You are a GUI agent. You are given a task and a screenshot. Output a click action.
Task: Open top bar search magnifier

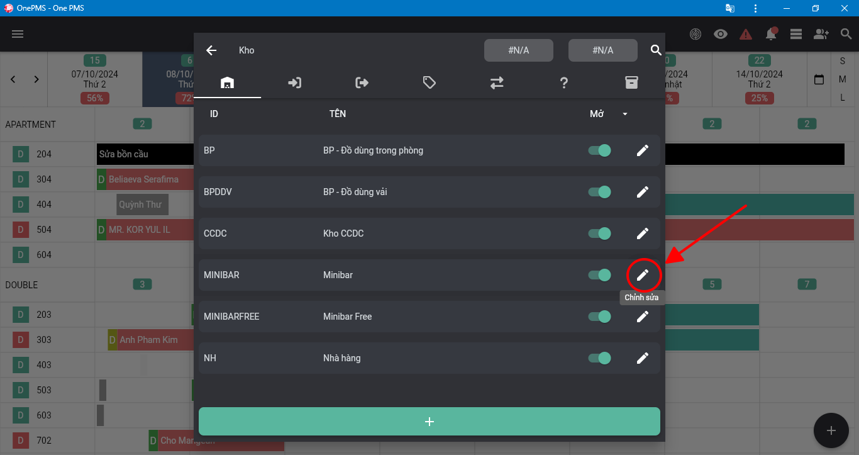coord(846,34)
